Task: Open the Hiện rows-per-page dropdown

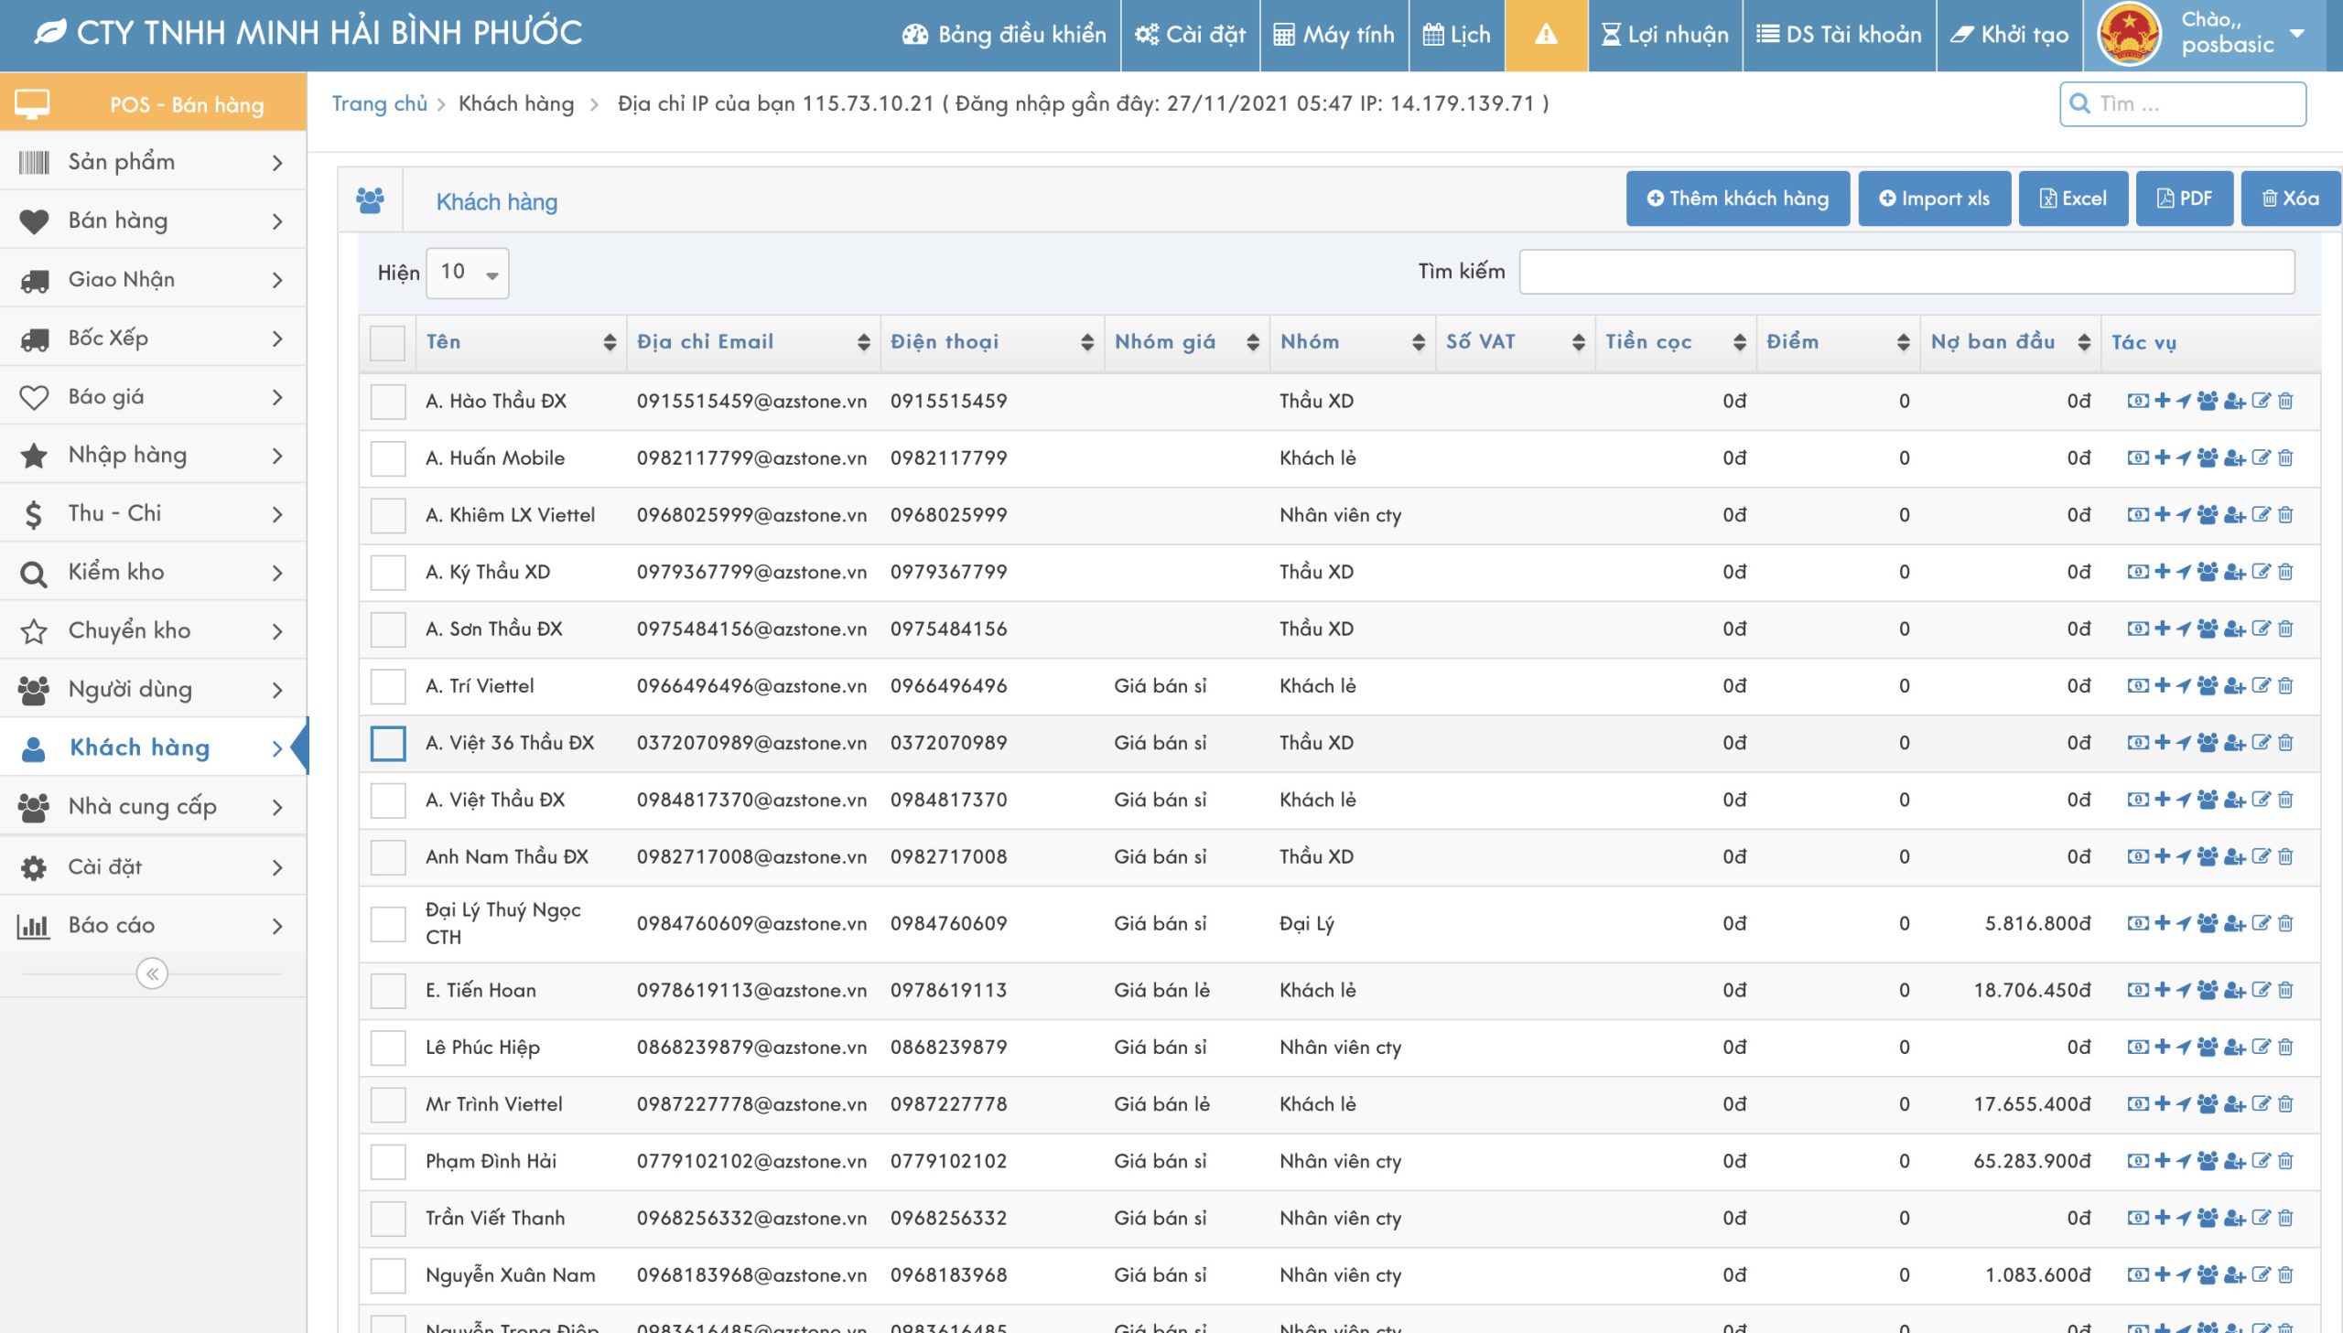Action: 467,273
